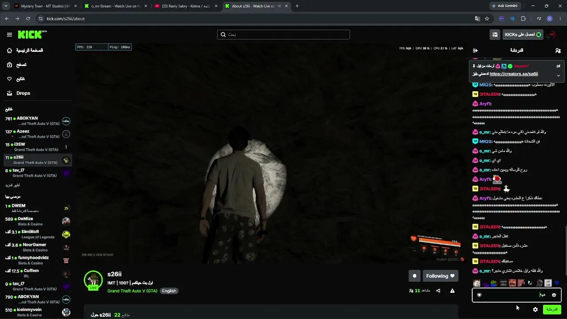Open the rewards shop icon beside KICKs button
Screen dimensions: 567x319
[495, 35]
